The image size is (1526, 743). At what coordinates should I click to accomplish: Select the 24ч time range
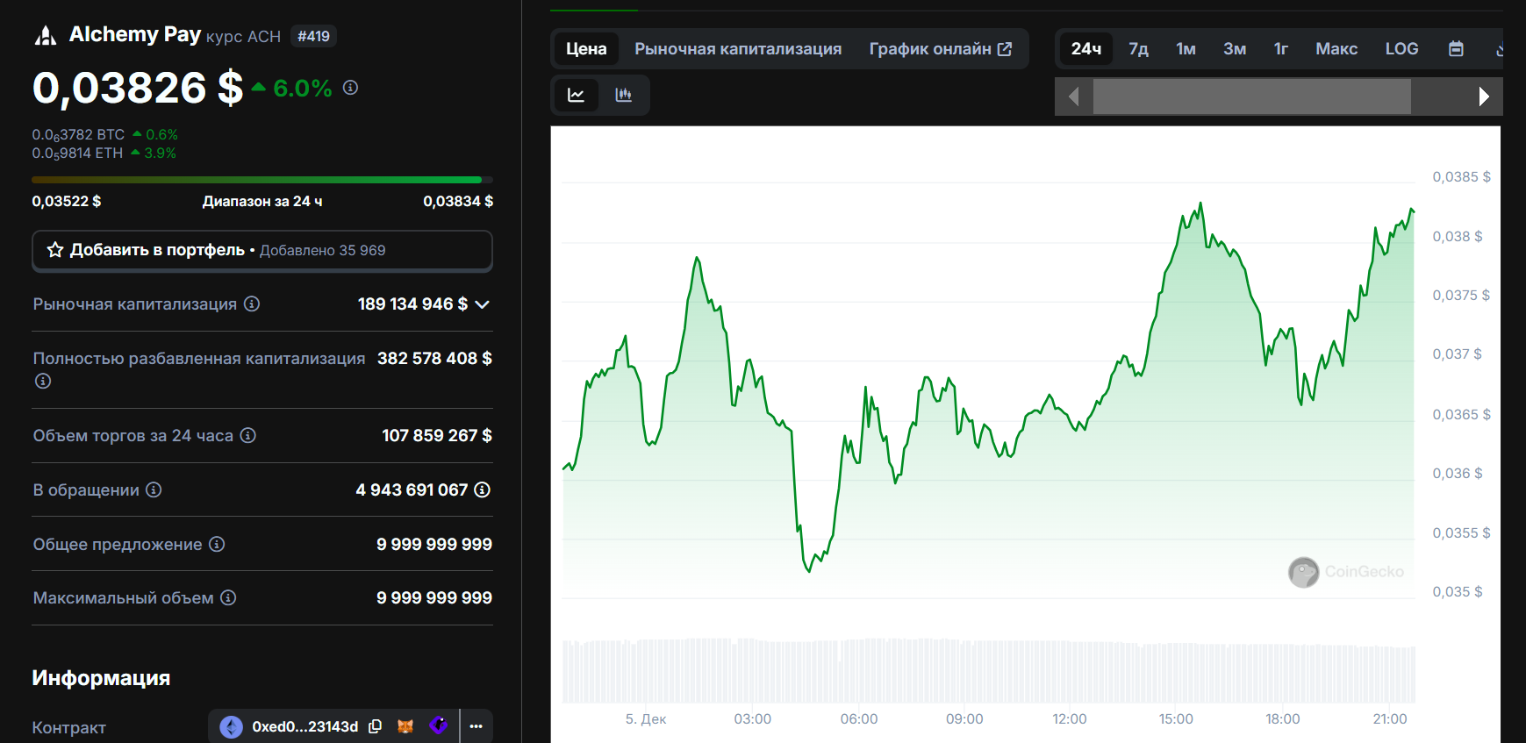point(1086,49)
